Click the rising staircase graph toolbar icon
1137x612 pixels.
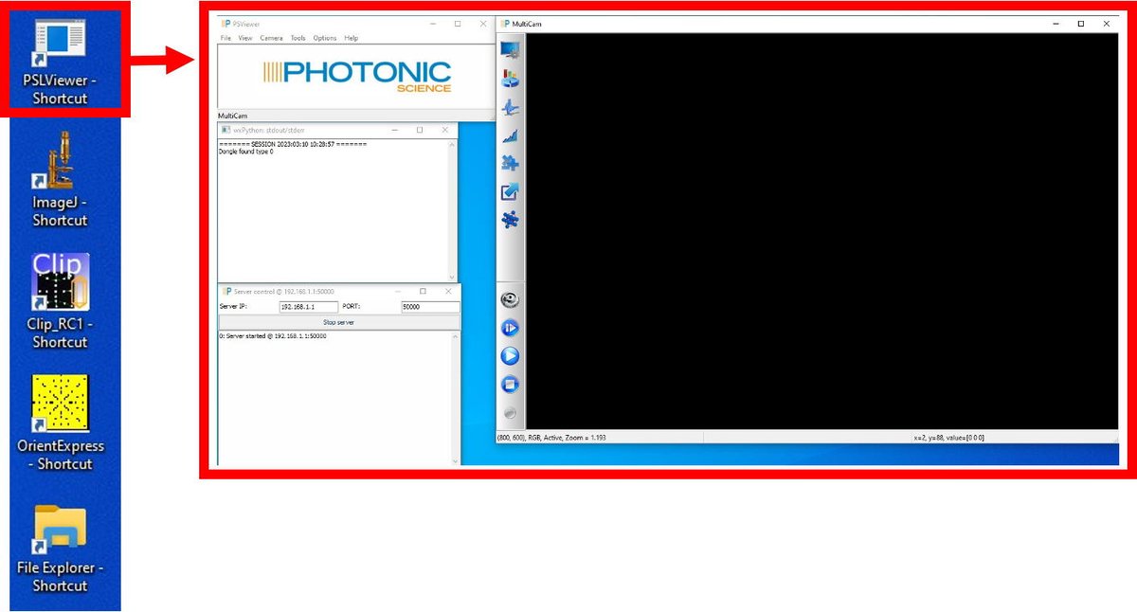pos(510,135)
